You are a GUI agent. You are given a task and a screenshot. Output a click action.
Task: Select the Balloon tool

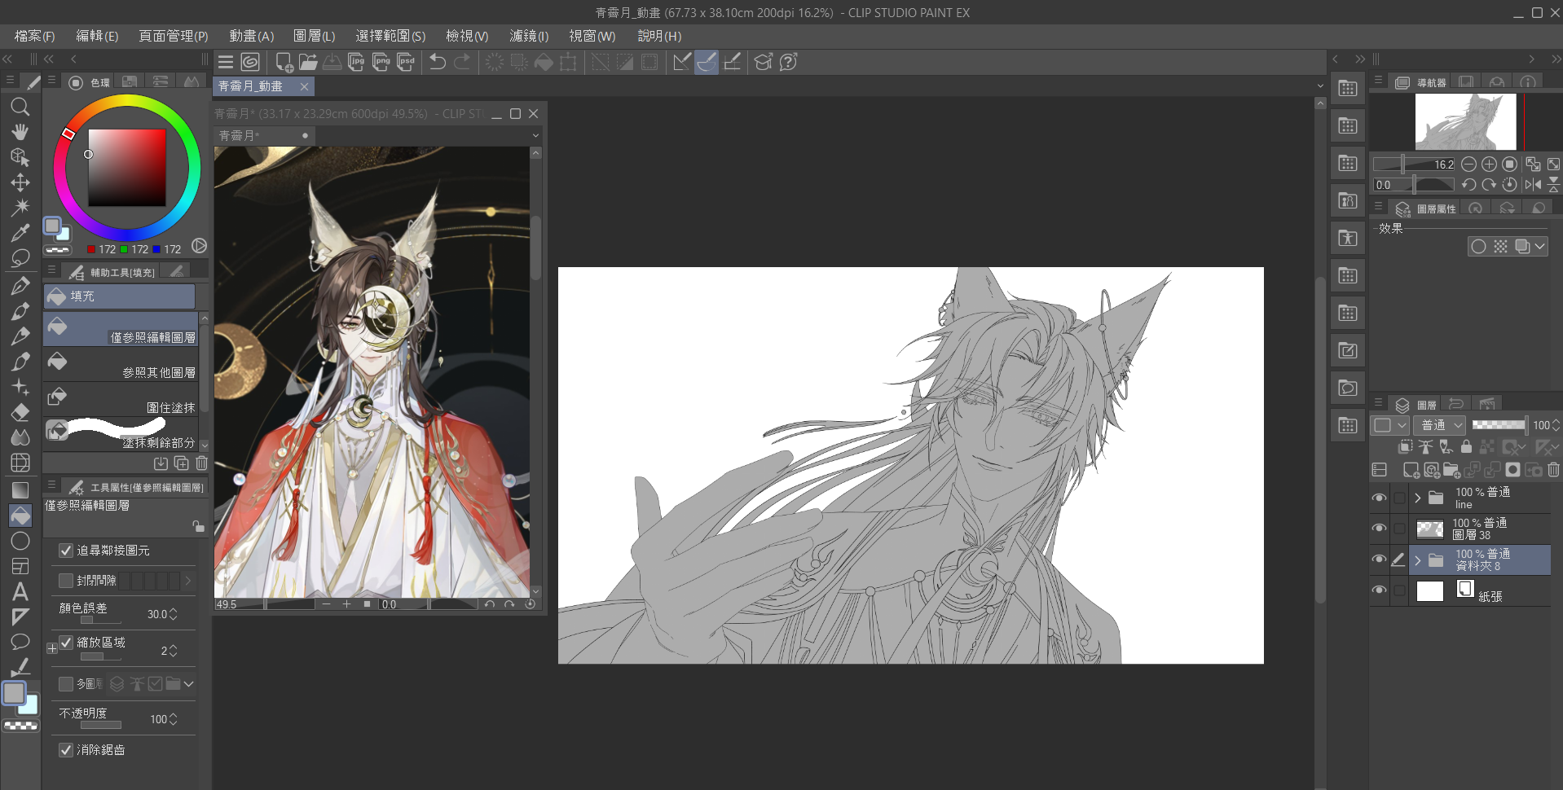(20, 642)
